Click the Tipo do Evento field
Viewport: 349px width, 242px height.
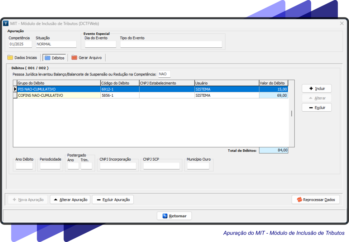[x=171, y=44]
